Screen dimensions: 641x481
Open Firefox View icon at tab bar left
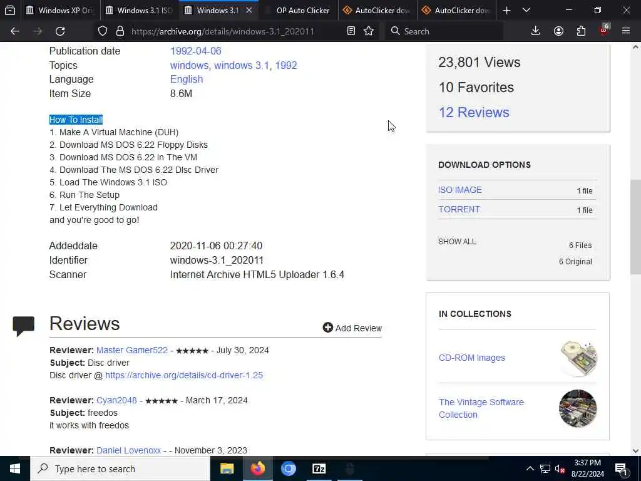pos(10,10)
